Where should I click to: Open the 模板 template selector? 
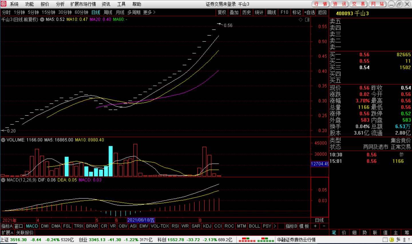(304, 226)
